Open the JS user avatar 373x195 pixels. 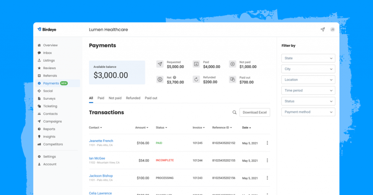333,29
